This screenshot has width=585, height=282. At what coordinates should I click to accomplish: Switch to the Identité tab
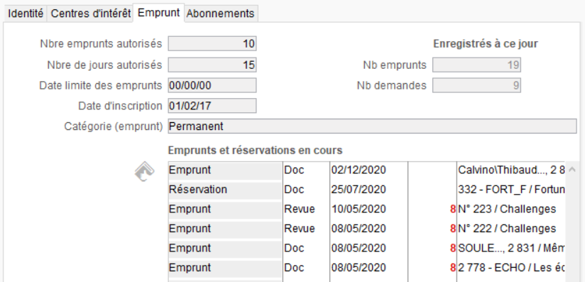26,13
